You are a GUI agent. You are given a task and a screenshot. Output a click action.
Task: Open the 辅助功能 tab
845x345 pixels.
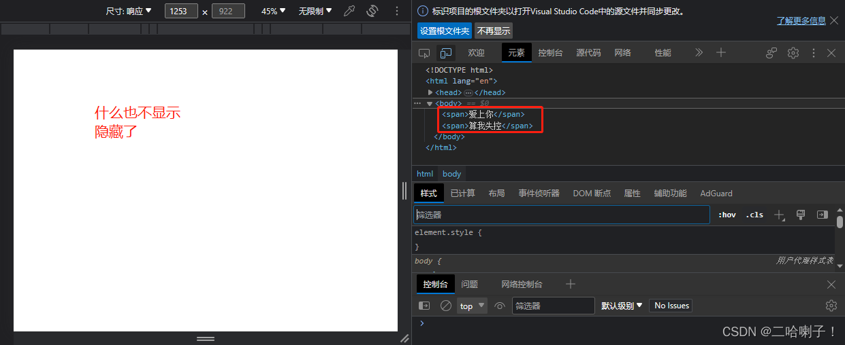pos(670,194)
